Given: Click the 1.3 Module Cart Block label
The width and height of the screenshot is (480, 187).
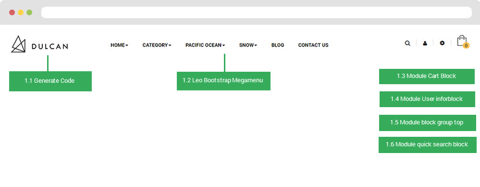Looking at the screenshot, I should [x=427, y=76].
